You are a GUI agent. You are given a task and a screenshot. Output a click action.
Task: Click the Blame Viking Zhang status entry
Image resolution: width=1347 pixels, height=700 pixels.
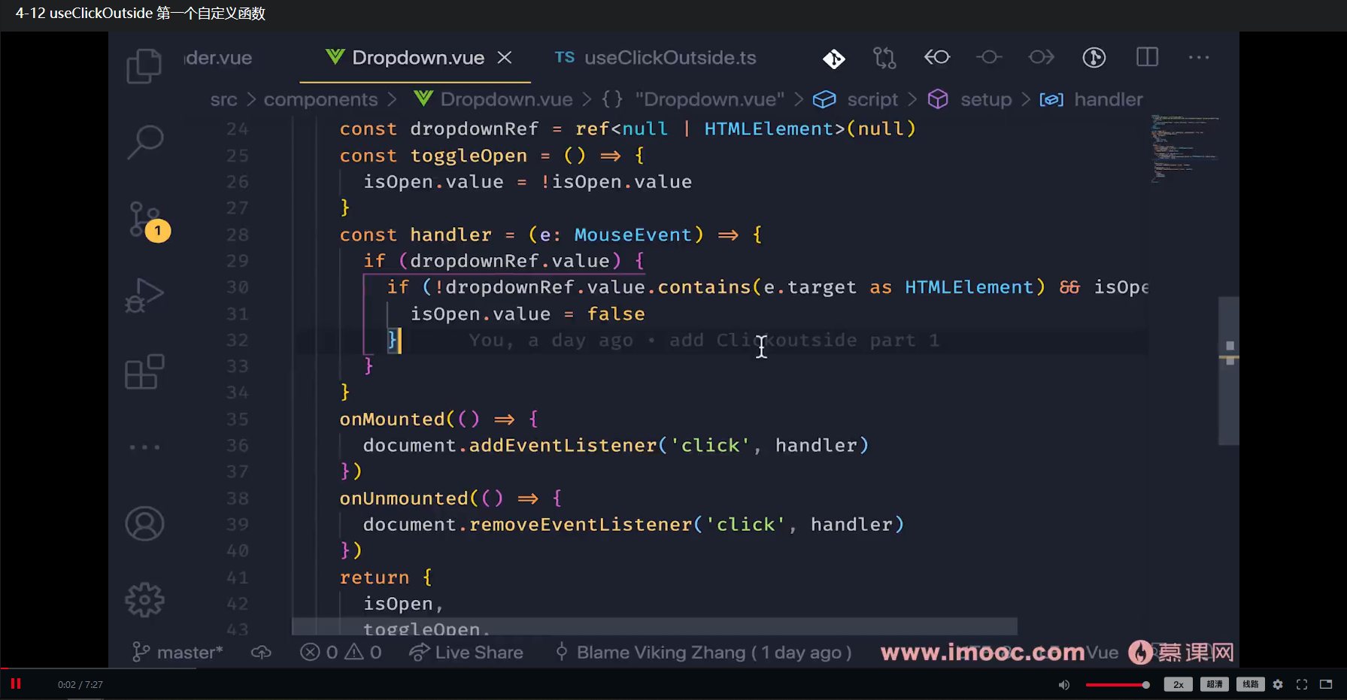703,652
